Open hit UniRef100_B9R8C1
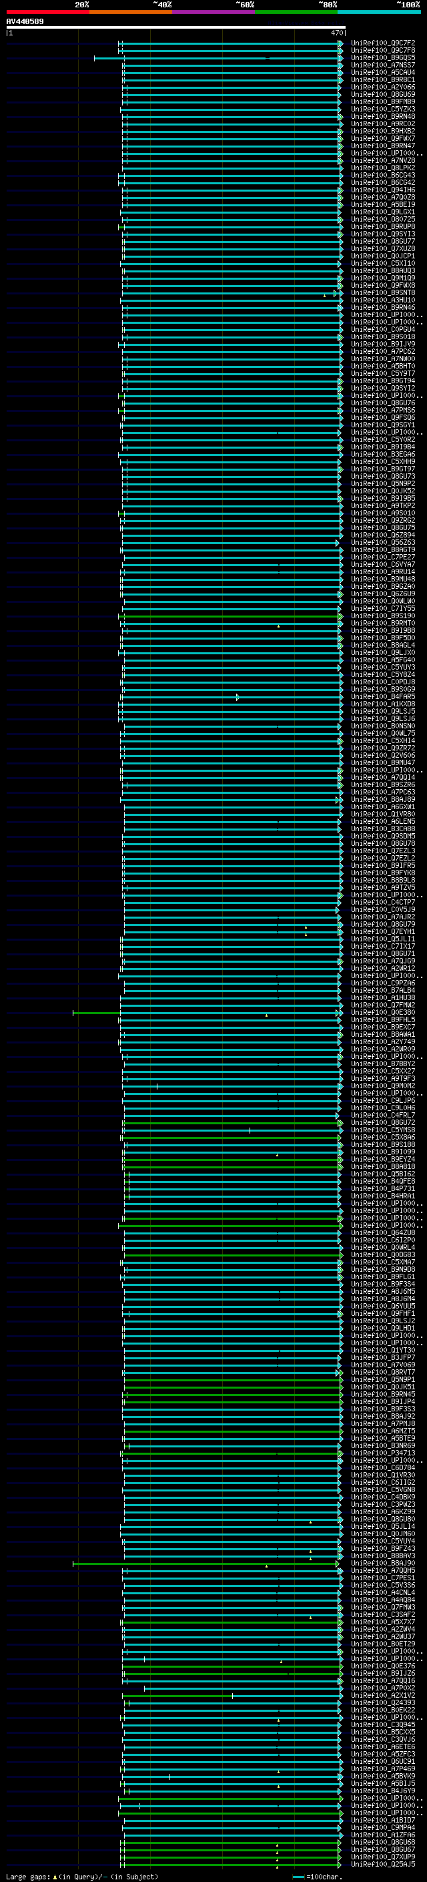The width and height of the screenshot is (427, 1882). click(x=383, y=79)
